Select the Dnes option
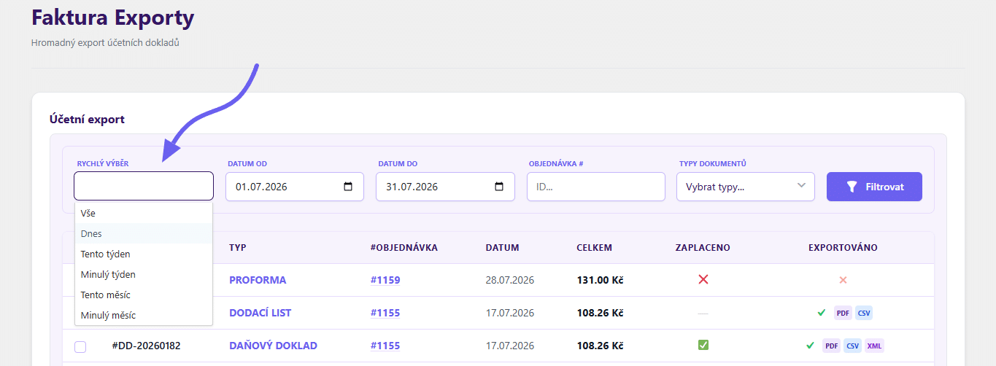 pyautogui.click(x=144, y=233)
